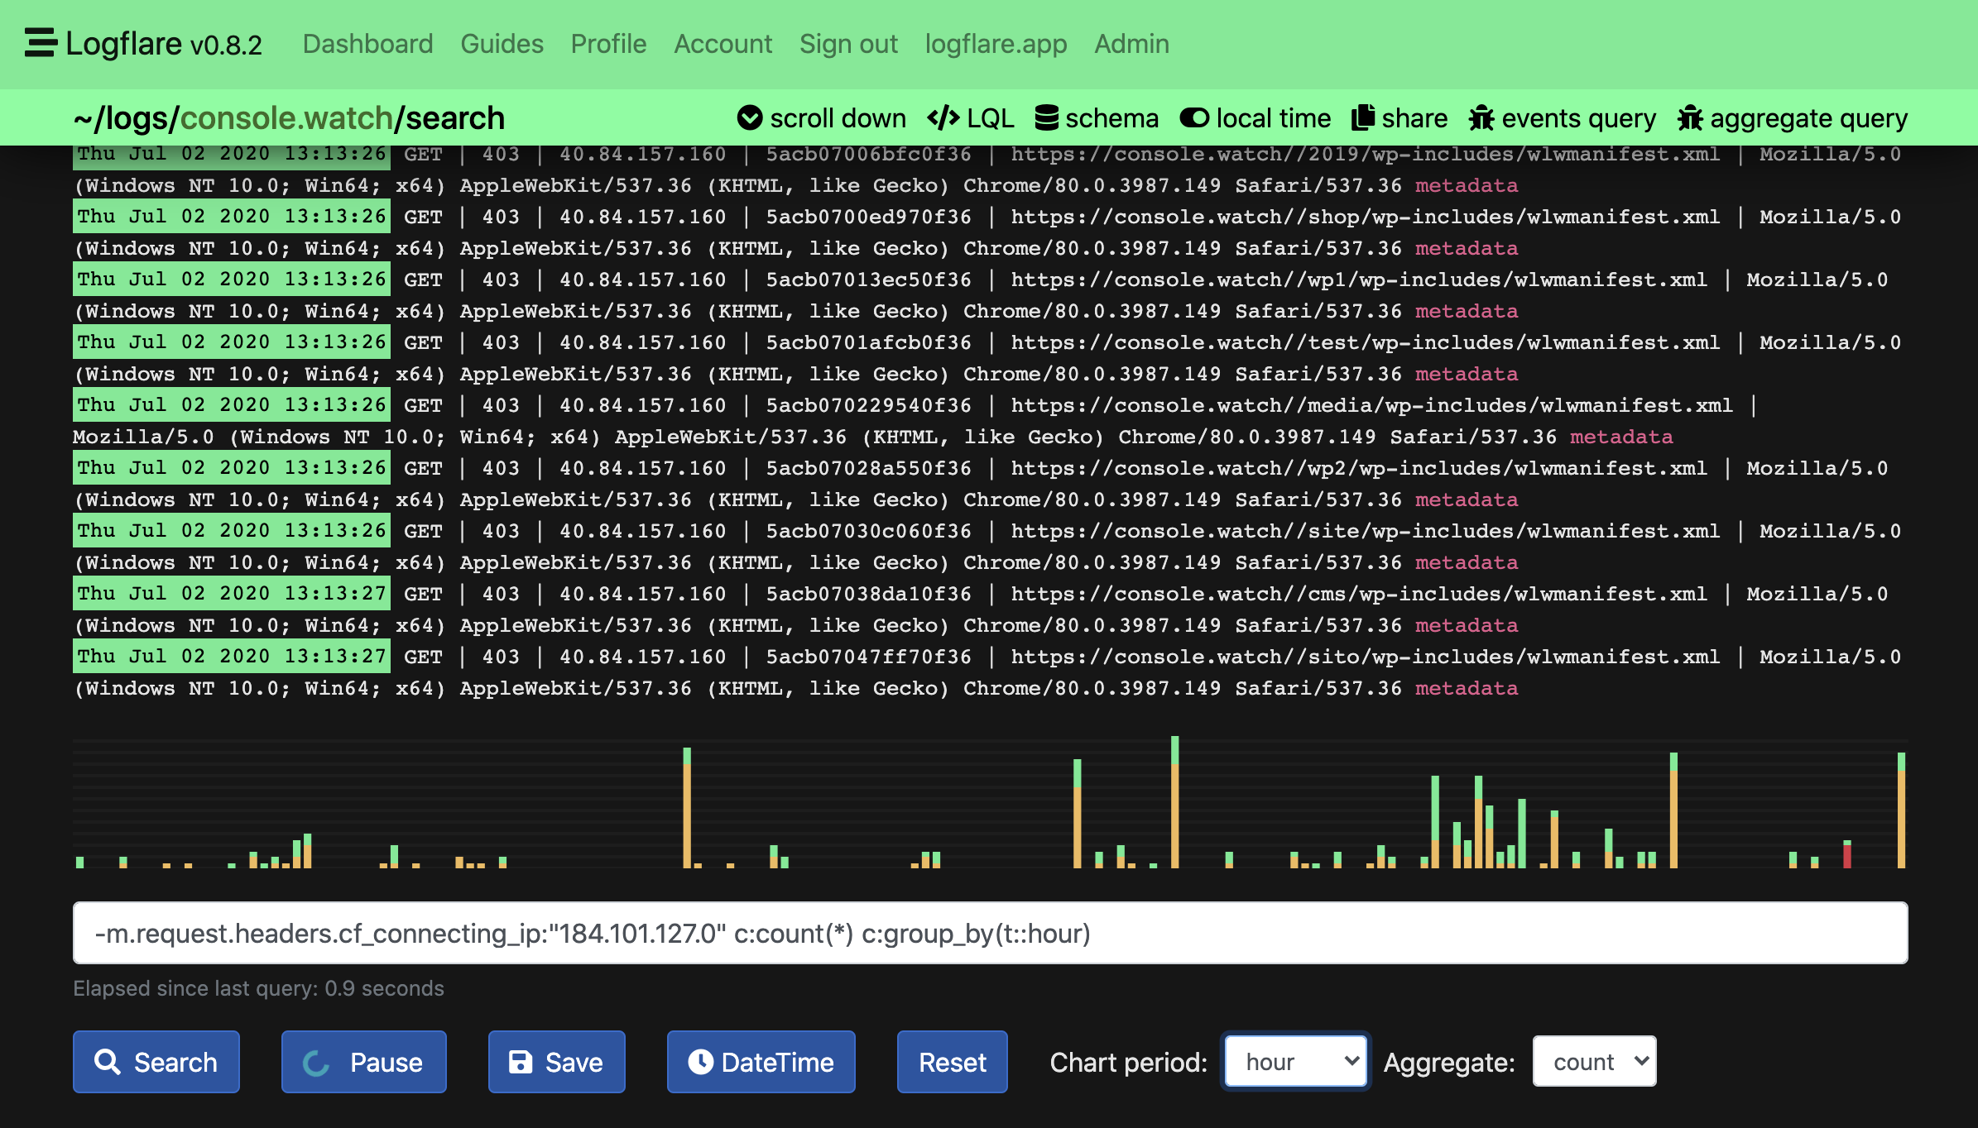Click the scroll down chevron icon
The image size is (1978, 1128).
(x=750, y=118)
